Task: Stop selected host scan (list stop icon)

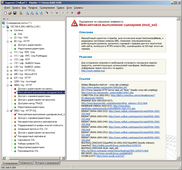Action: pyautogui.click(x=57, y=13)
